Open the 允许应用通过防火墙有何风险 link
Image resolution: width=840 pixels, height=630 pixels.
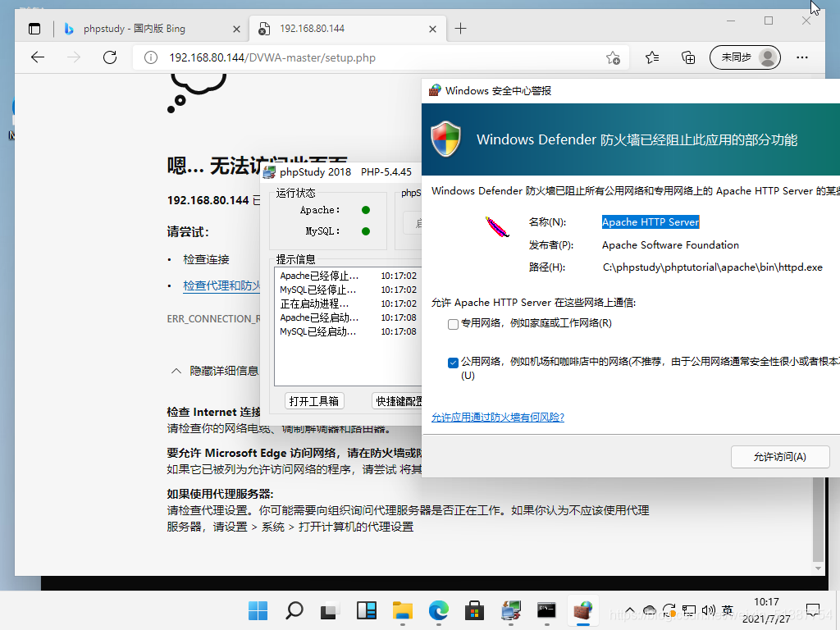click(x=498, y=417)
